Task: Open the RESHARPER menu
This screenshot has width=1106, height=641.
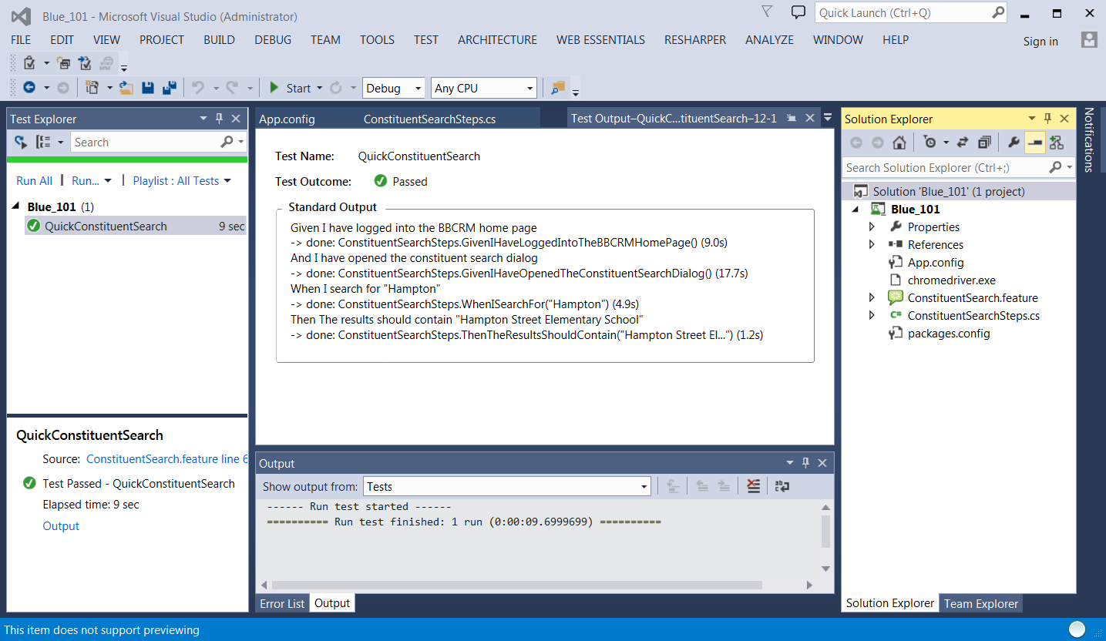Action: click(x=694, y=40)
